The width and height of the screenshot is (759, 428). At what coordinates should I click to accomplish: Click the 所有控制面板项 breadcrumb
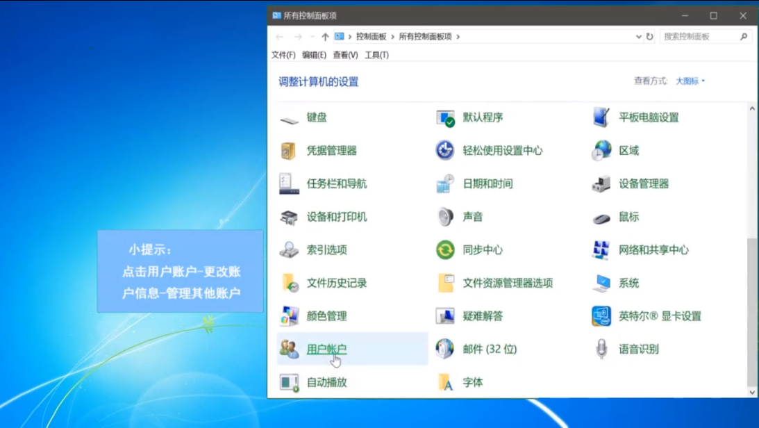[x=425, y=36]
